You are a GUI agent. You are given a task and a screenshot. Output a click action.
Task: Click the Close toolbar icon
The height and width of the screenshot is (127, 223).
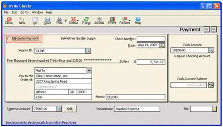[x=9, y=21]
